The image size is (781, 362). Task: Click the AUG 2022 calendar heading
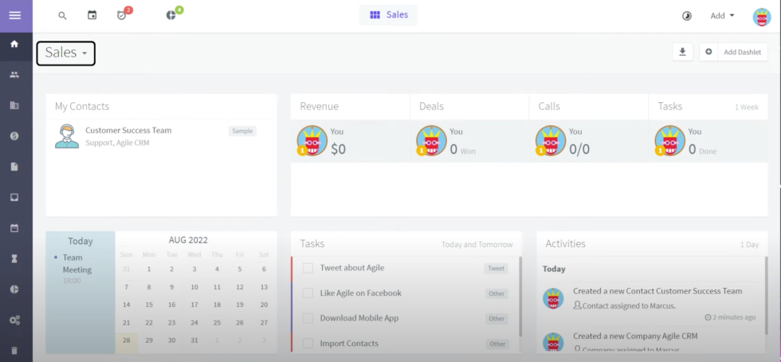[188, 240]
